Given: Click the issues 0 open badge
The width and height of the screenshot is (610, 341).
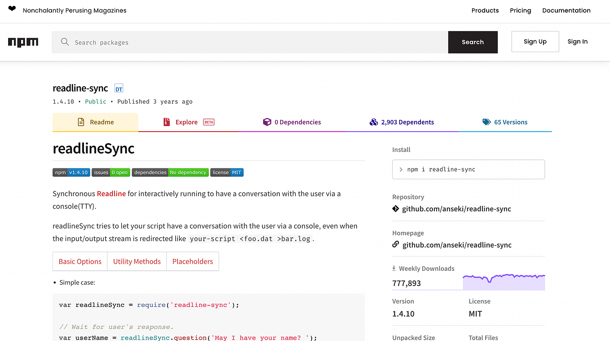Looking at the screenshot, I should coord(111,172).
